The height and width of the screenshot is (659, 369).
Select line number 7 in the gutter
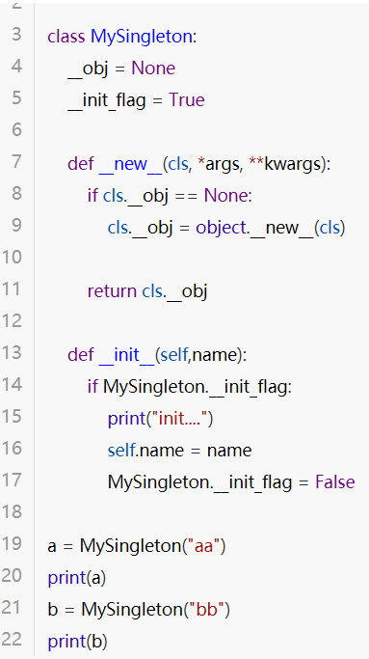click(x=16, y=161)
